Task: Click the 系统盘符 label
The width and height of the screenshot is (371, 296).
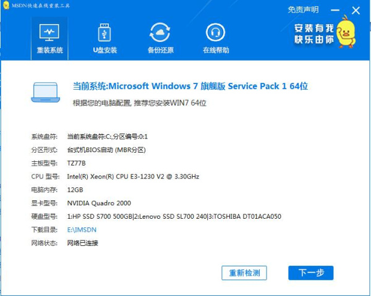Action: click(45, 137)
